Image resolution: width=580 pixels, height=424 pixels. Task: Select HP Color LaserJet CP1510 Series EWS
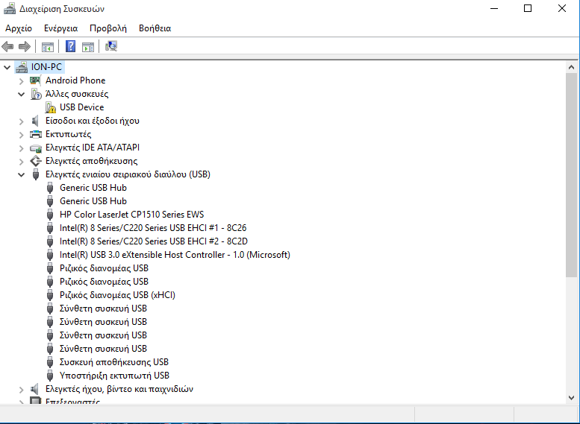point(131,215)
